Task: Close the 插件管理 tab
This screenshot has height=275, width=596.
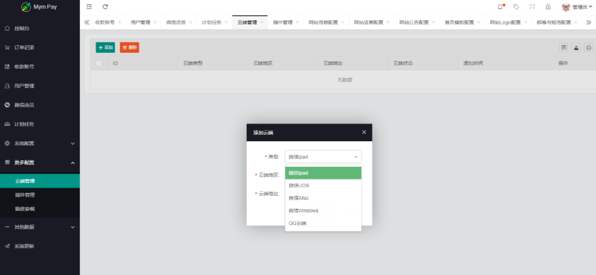Action: pos(297,23)
